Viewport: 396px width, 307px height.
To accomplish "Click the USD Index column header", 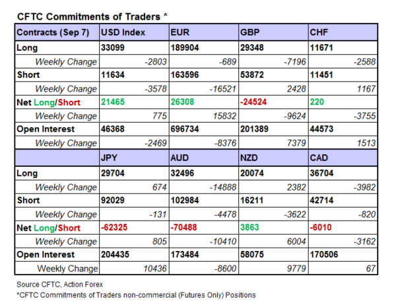I will (x=122, y=32).
